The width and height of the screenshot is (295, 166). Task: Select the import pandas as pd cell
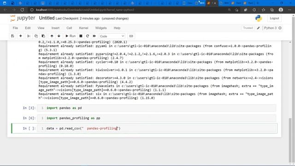(156, 108)
